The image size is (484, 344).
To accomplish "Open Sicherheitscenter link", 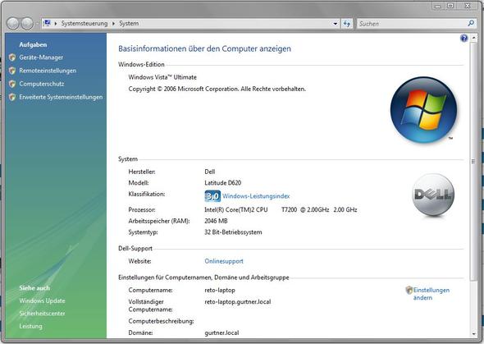I will (x=42, y=314).
